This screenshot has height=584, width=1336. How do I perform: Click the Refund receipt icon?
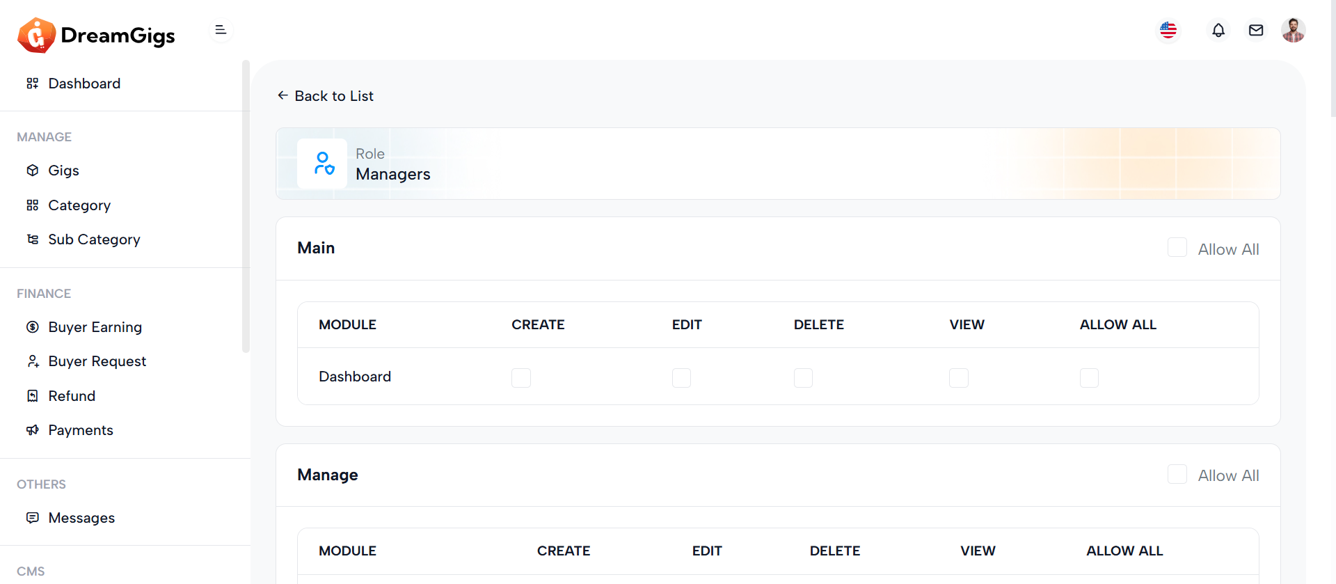33,396
